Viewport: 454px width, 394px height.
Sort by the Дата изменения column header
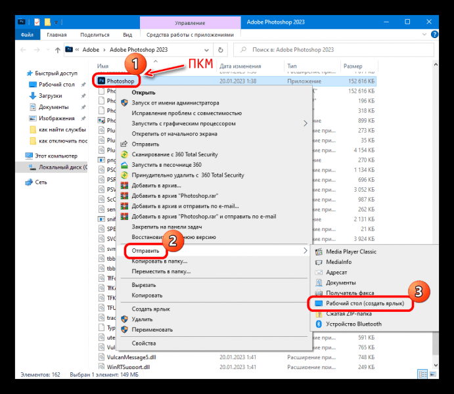[x=240, y=66]
